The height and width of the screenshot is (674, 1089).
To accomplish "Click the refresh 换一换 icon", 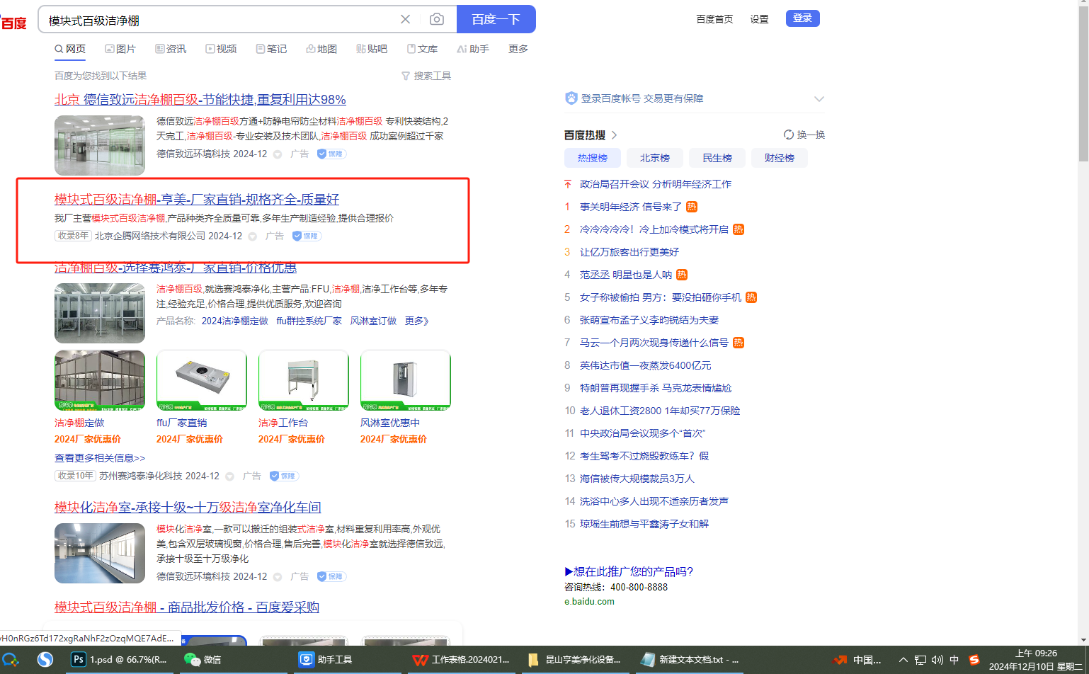I will pos(789,135).
